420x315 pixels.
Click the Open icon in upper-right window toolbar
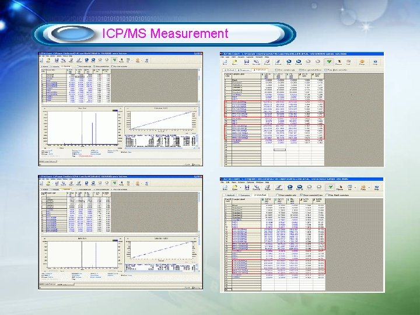[x=235, y=62]
